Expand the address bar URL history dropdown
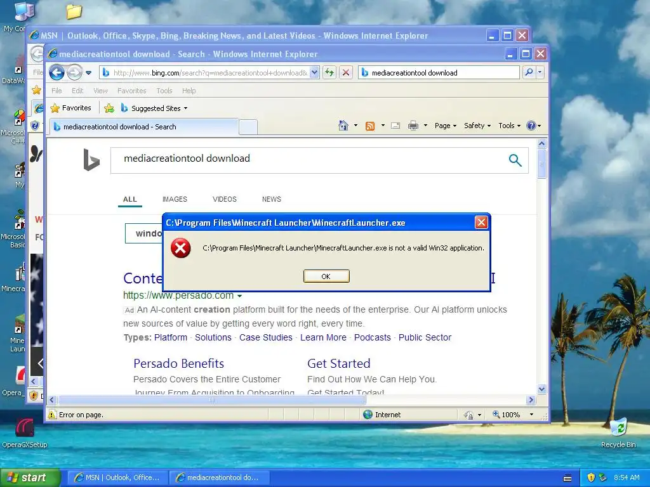 [x=315, y=73]
